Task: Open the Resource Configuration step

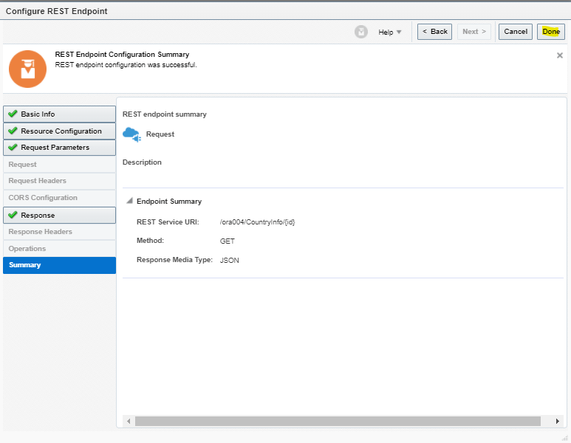Action: (61, 131)
